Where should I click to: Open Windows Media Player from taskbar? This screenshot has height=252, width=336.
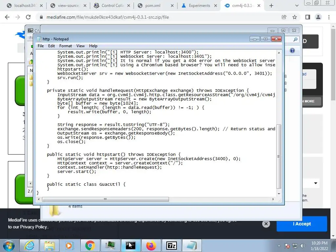click(x=70, y=245)
